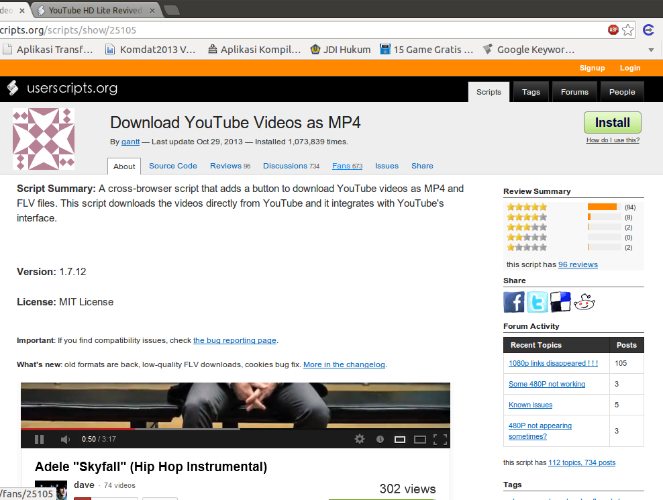This screenshot has height=500, width=663.
Task: Open a new browser tab
Action: (172, 11)
